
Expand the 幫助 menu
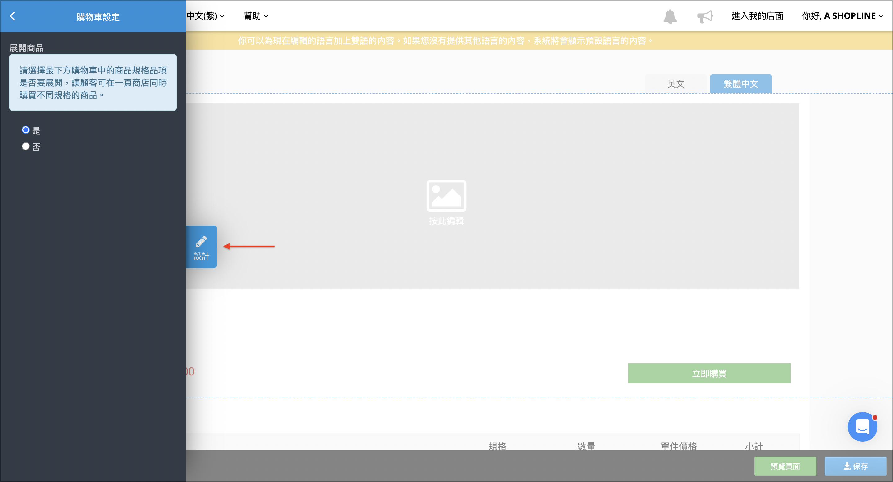[x=256, y=16]
